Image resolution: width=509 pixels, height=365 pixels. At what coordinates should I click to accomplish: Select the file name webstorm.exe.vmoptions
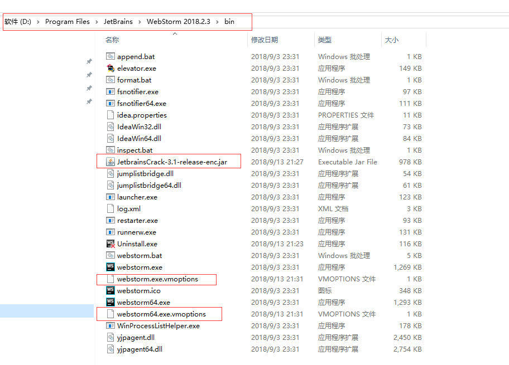click(x=157, y=279)
